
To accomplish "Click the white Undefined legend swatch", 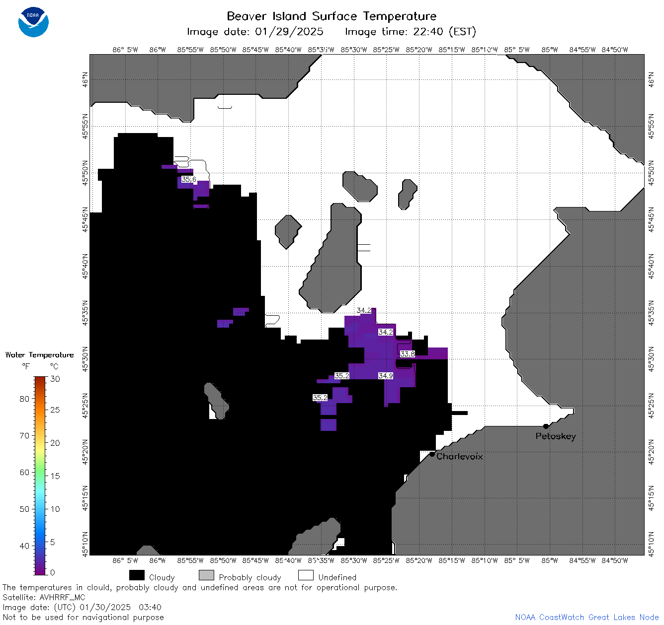I will click(x=306, y=575).
